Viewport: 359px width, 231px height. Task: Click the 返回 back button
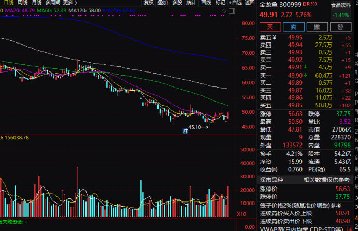(249, 3)
